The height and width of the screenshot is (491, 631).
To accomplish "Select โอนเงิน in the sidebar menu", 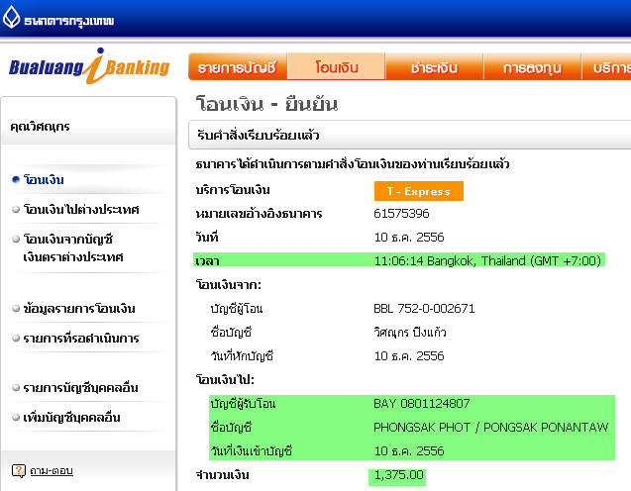I will [x=44, y=179].
